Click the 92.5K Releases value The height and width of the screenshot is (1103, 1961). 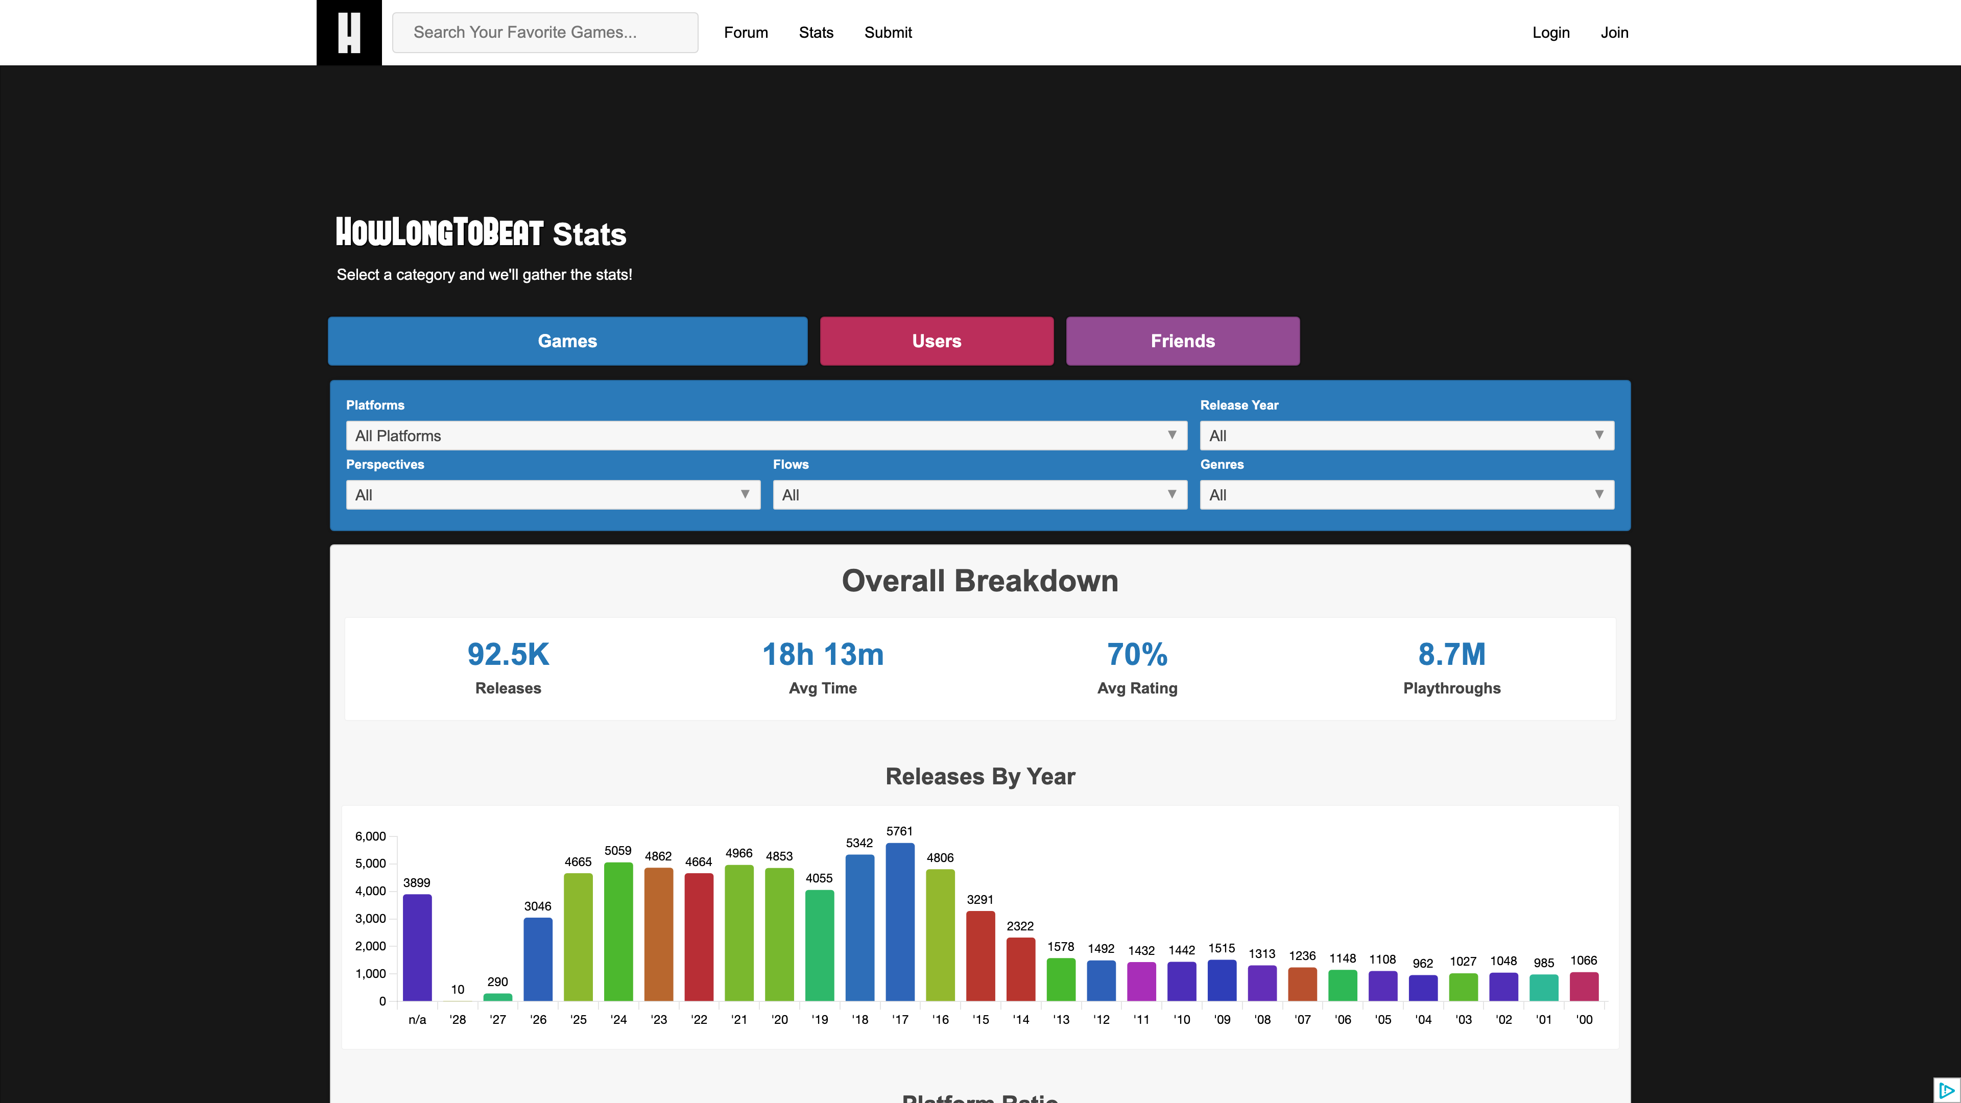click(x=509, y=655)
